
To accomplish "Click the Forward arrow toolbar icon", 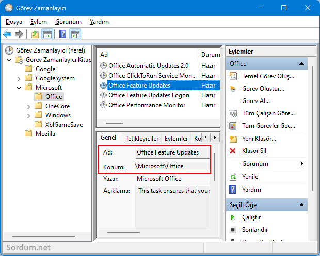I will click(19, 34).
